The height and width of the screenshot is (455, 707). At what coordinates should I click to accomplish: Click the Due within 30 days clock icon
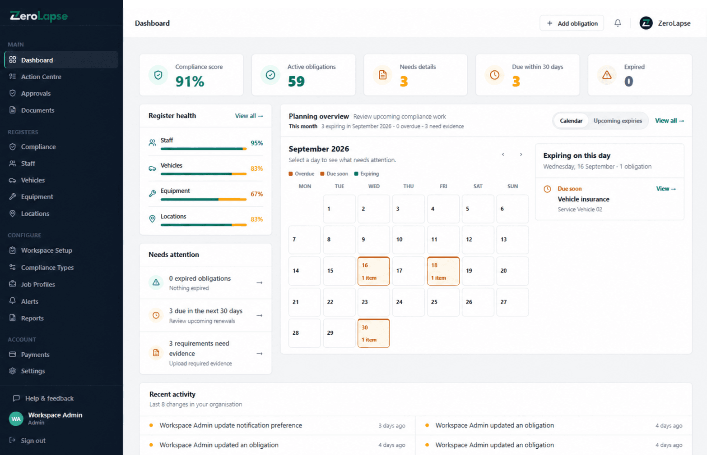point(495,75)
